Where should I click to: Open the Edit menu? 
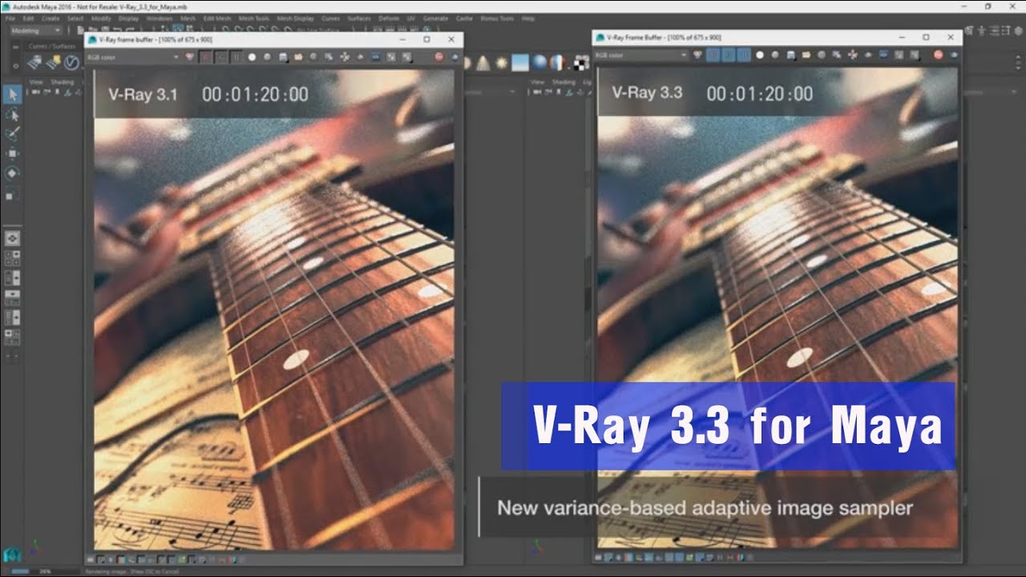29,18
